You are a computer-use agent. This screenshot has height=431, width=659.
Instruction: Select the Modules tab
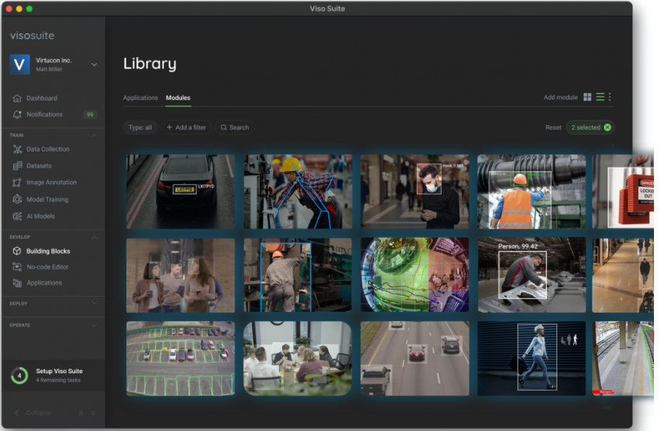(x=178, y=97)
